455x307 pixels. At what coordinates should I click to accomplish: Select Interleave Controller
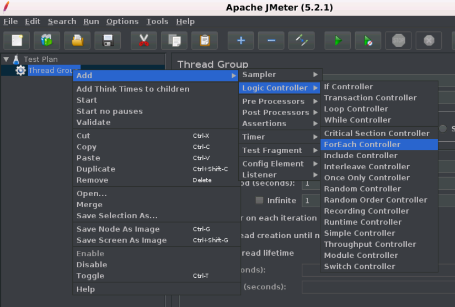(379, 166)
